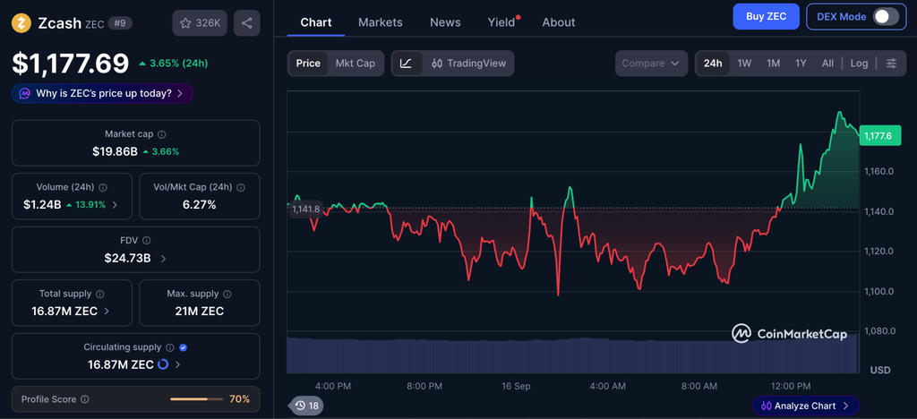Click the share icon button
Viewport: 917px width, 419px height.
click(x=247, y=23)
